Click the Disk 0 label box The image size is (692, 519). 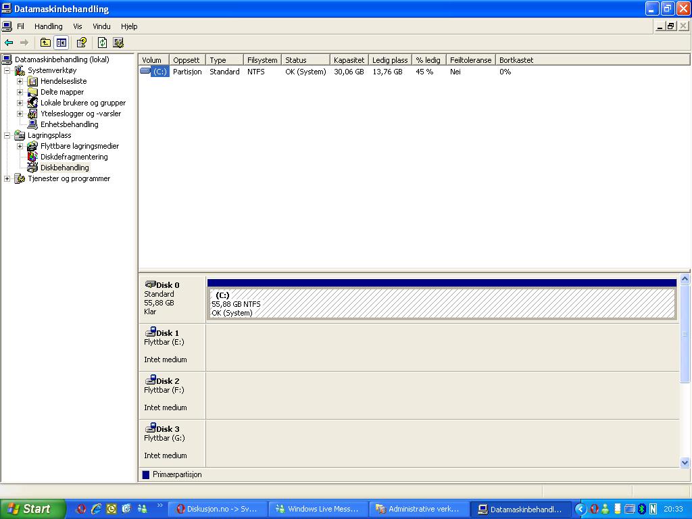pos(172,299)
